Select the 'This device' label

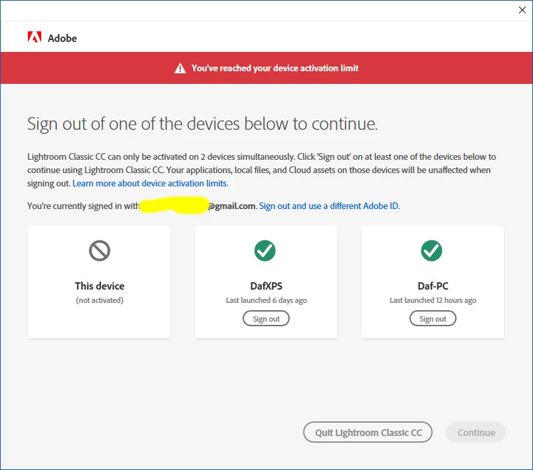(x=100, y=286)
